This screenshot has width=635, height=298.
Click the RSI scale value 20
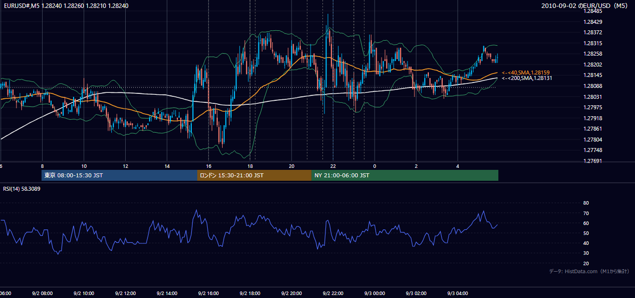(x=586, y=263)
